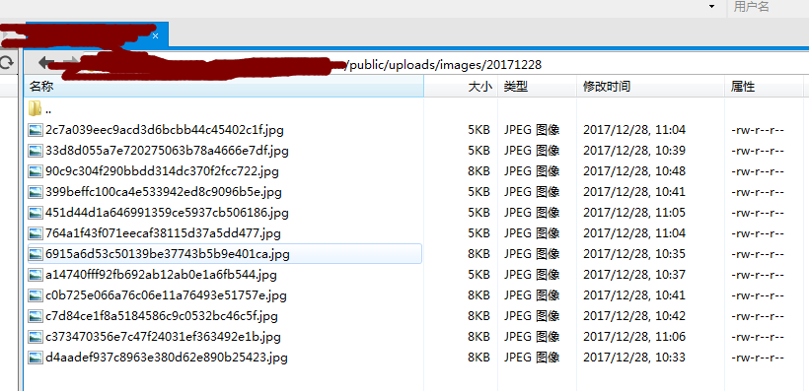Click the refresh icon at left edge
Viewport: 809px width, 391px height.
coord(6,63)
